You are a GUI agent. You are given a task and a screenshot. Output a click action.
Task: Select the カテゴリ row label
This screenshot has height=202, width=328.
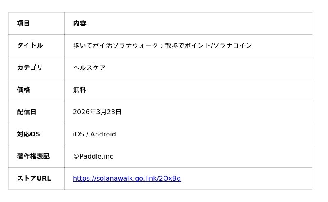coord(30,68)
